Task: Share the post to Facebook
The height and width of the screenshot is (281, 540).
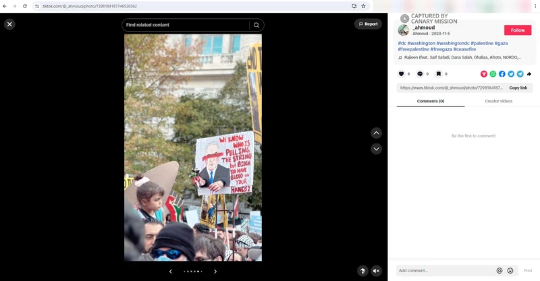Action: pyautogui.click(x=502, y=74)
